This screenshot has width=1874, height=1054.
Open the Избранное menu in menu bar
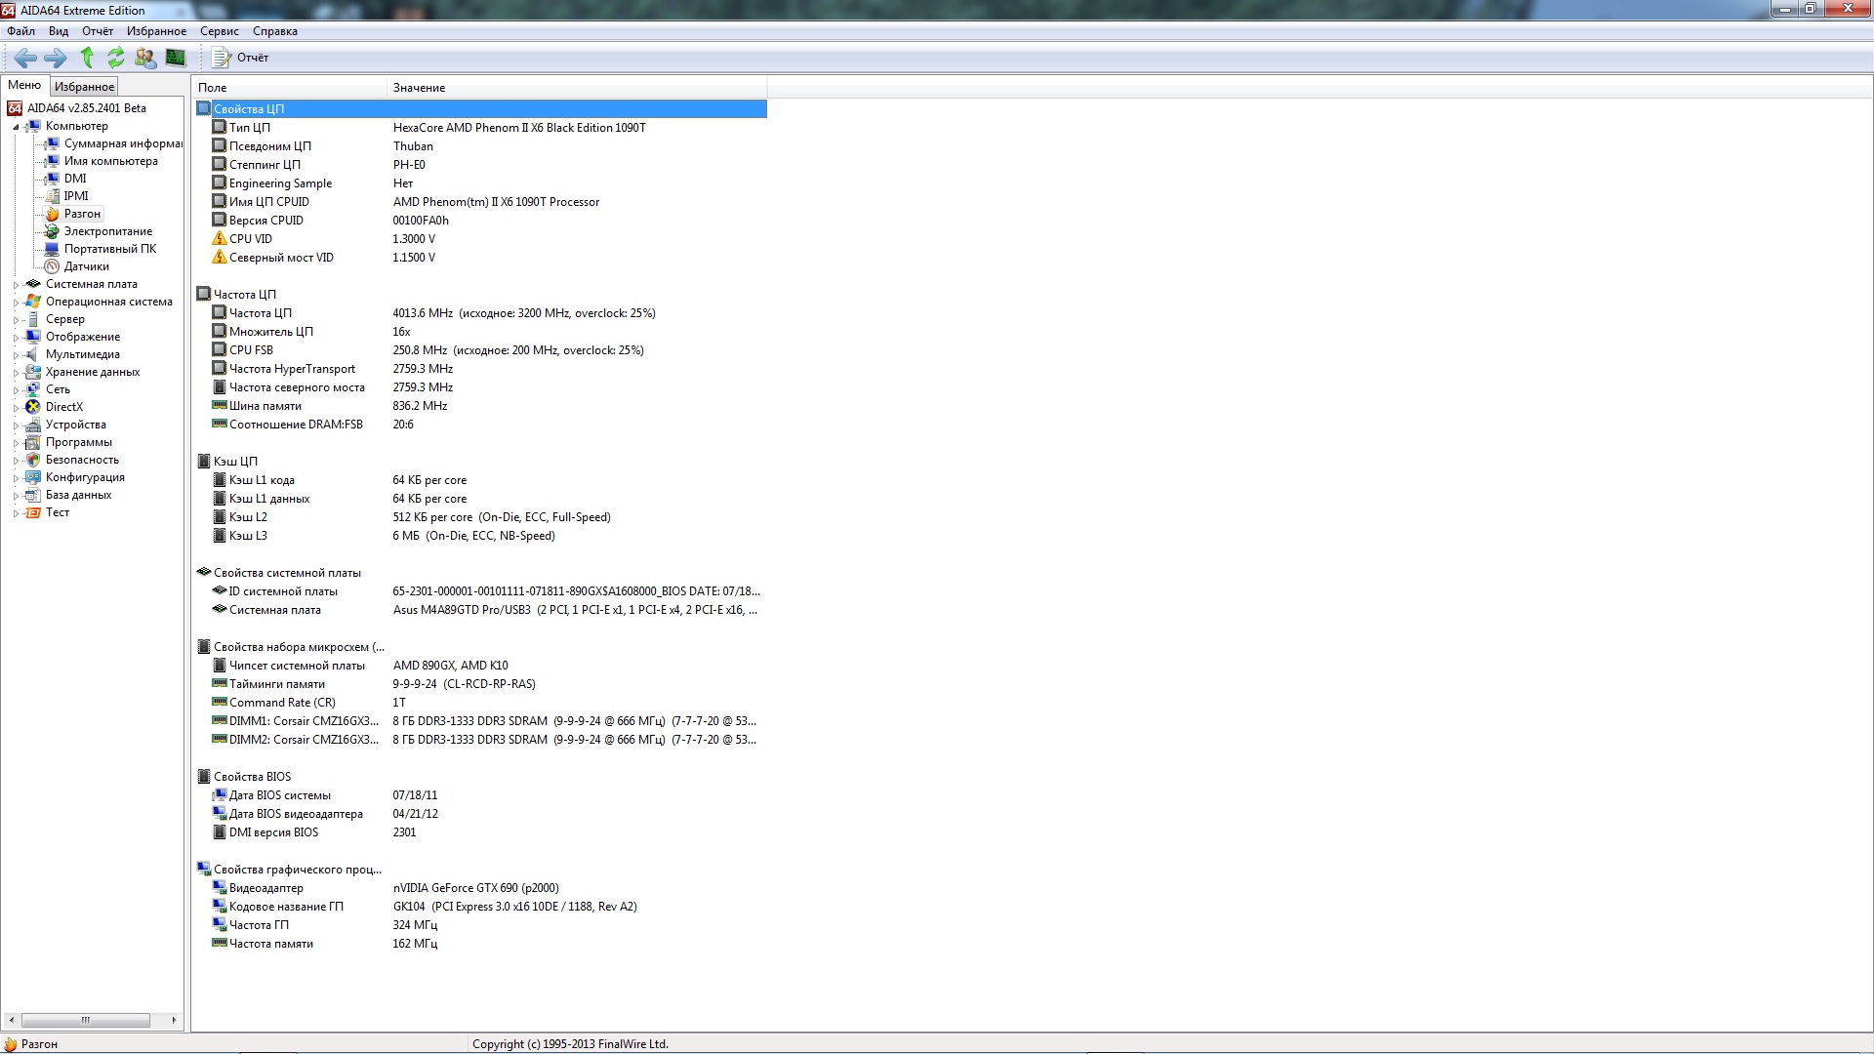click(x=156, y=31)
